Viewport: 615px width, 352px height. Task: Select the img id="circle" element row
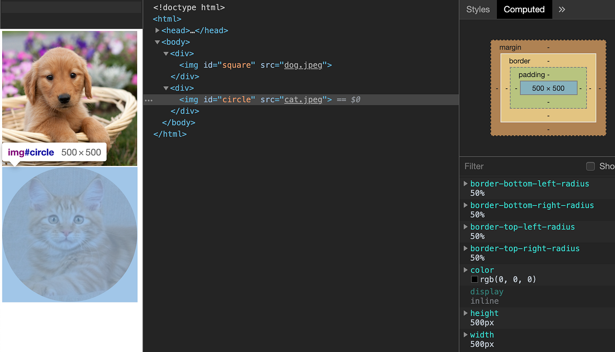[x=301, y=100]
